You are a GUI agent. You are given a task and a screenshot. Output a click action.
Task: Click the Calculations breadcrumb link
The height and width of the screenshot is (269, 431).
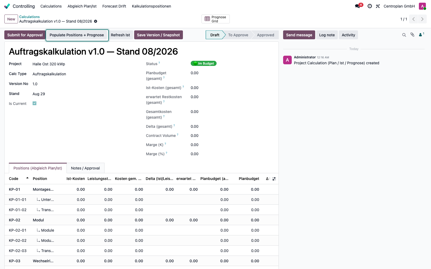pos(29,17)
